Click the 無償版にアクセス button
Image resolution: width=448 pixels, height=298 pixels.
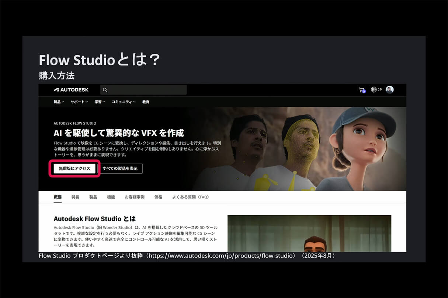[x=74, y=168]
